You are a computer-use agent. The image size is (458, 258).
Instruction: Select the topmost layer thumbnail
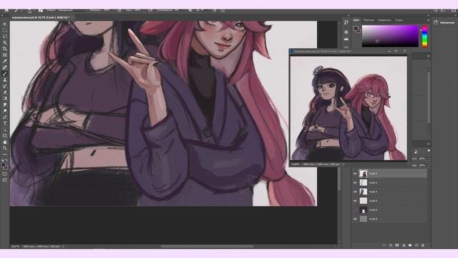[x=363, y=173]
